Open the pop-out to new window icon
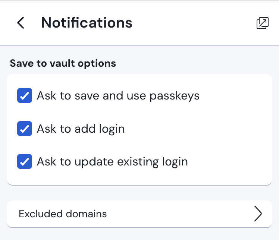The width and height of the screenshot is (279, 240). point(263,23)
